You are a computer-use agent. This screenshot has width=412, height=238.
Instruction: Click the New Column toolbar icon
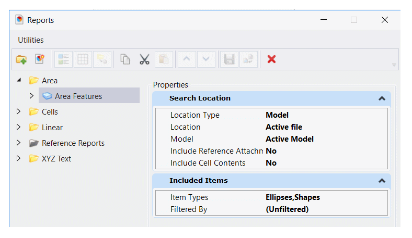click(x=63, y=59)
